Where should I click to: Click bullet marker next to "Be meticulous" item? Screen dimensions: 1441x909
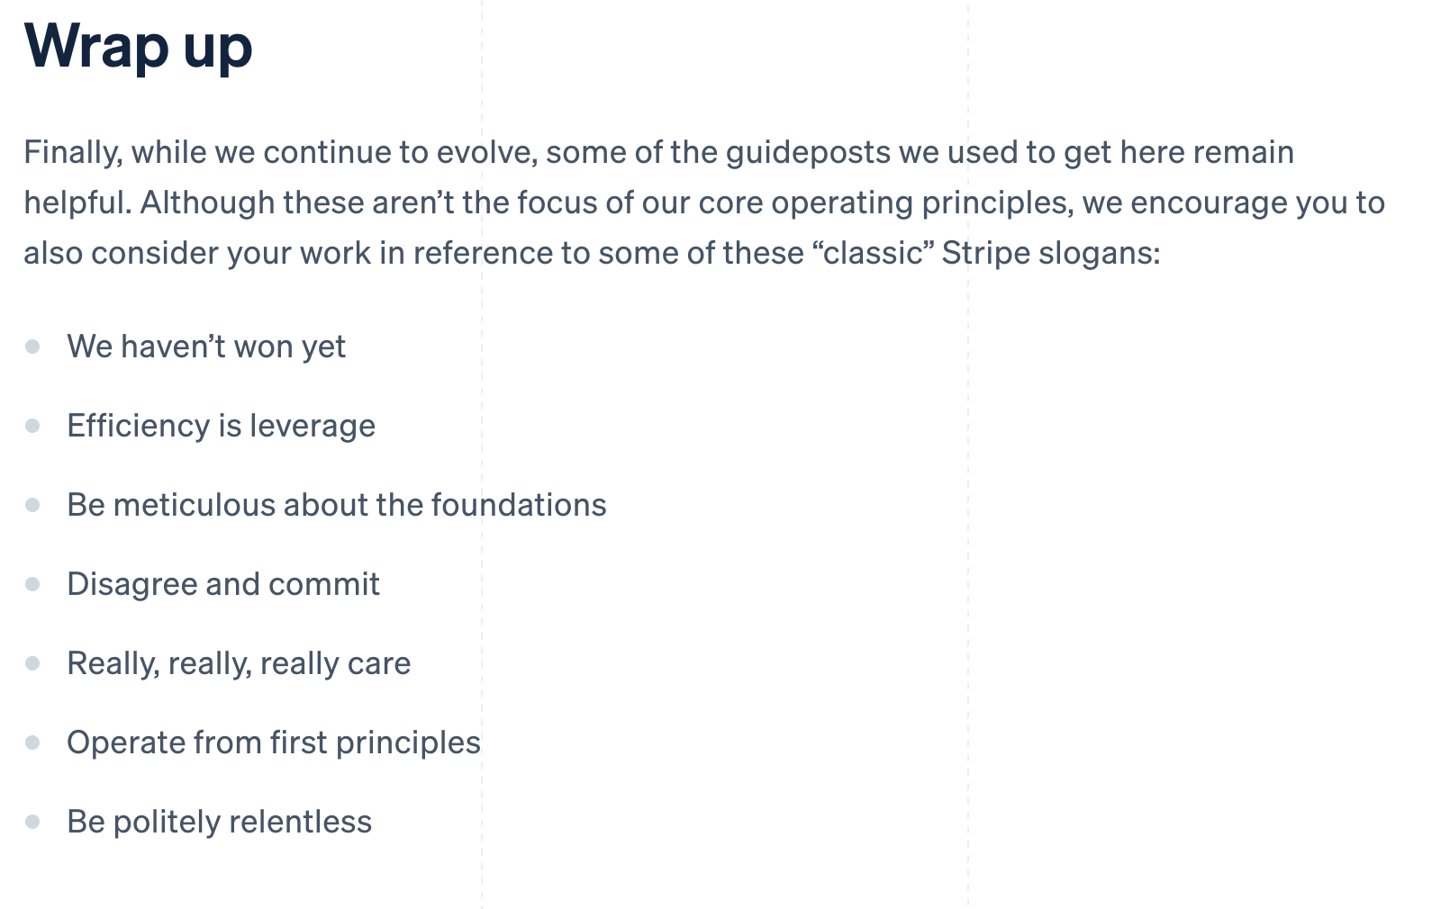[x=33, y=505]
